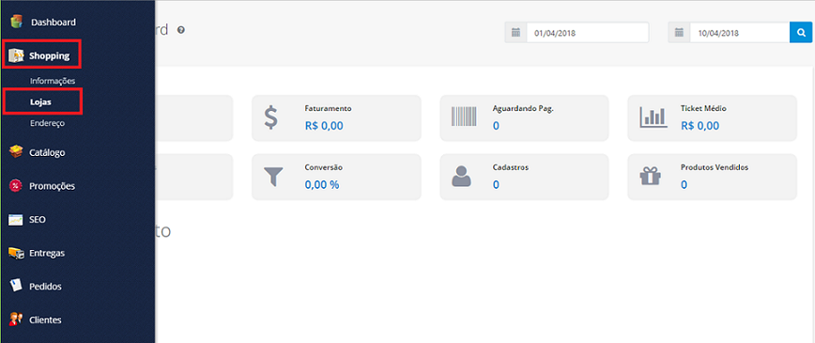Click the Produtos Vendidos value 0
Viewport: 815px width, 343px height.
pyautogui.click(x=684, y=185)
